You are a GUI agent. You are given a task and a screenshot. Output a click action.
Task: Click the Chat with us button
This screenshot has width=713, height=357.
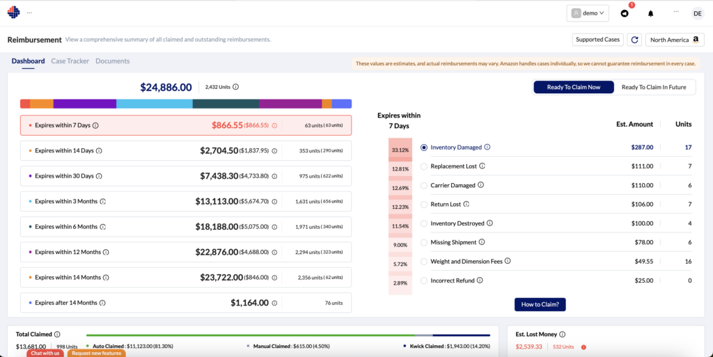click(x=45, y=354)
